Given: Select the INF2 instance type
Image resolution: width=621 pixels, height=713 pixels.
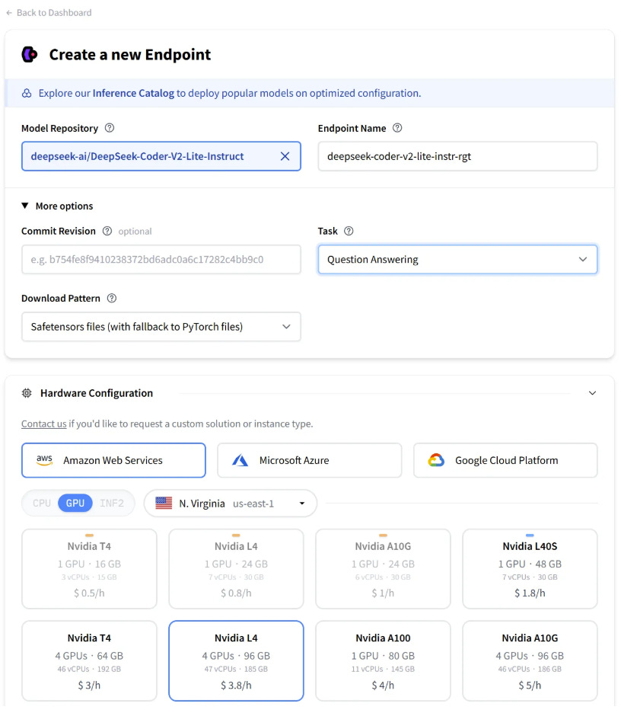Looking at the screenshot, I should (112, 503).
